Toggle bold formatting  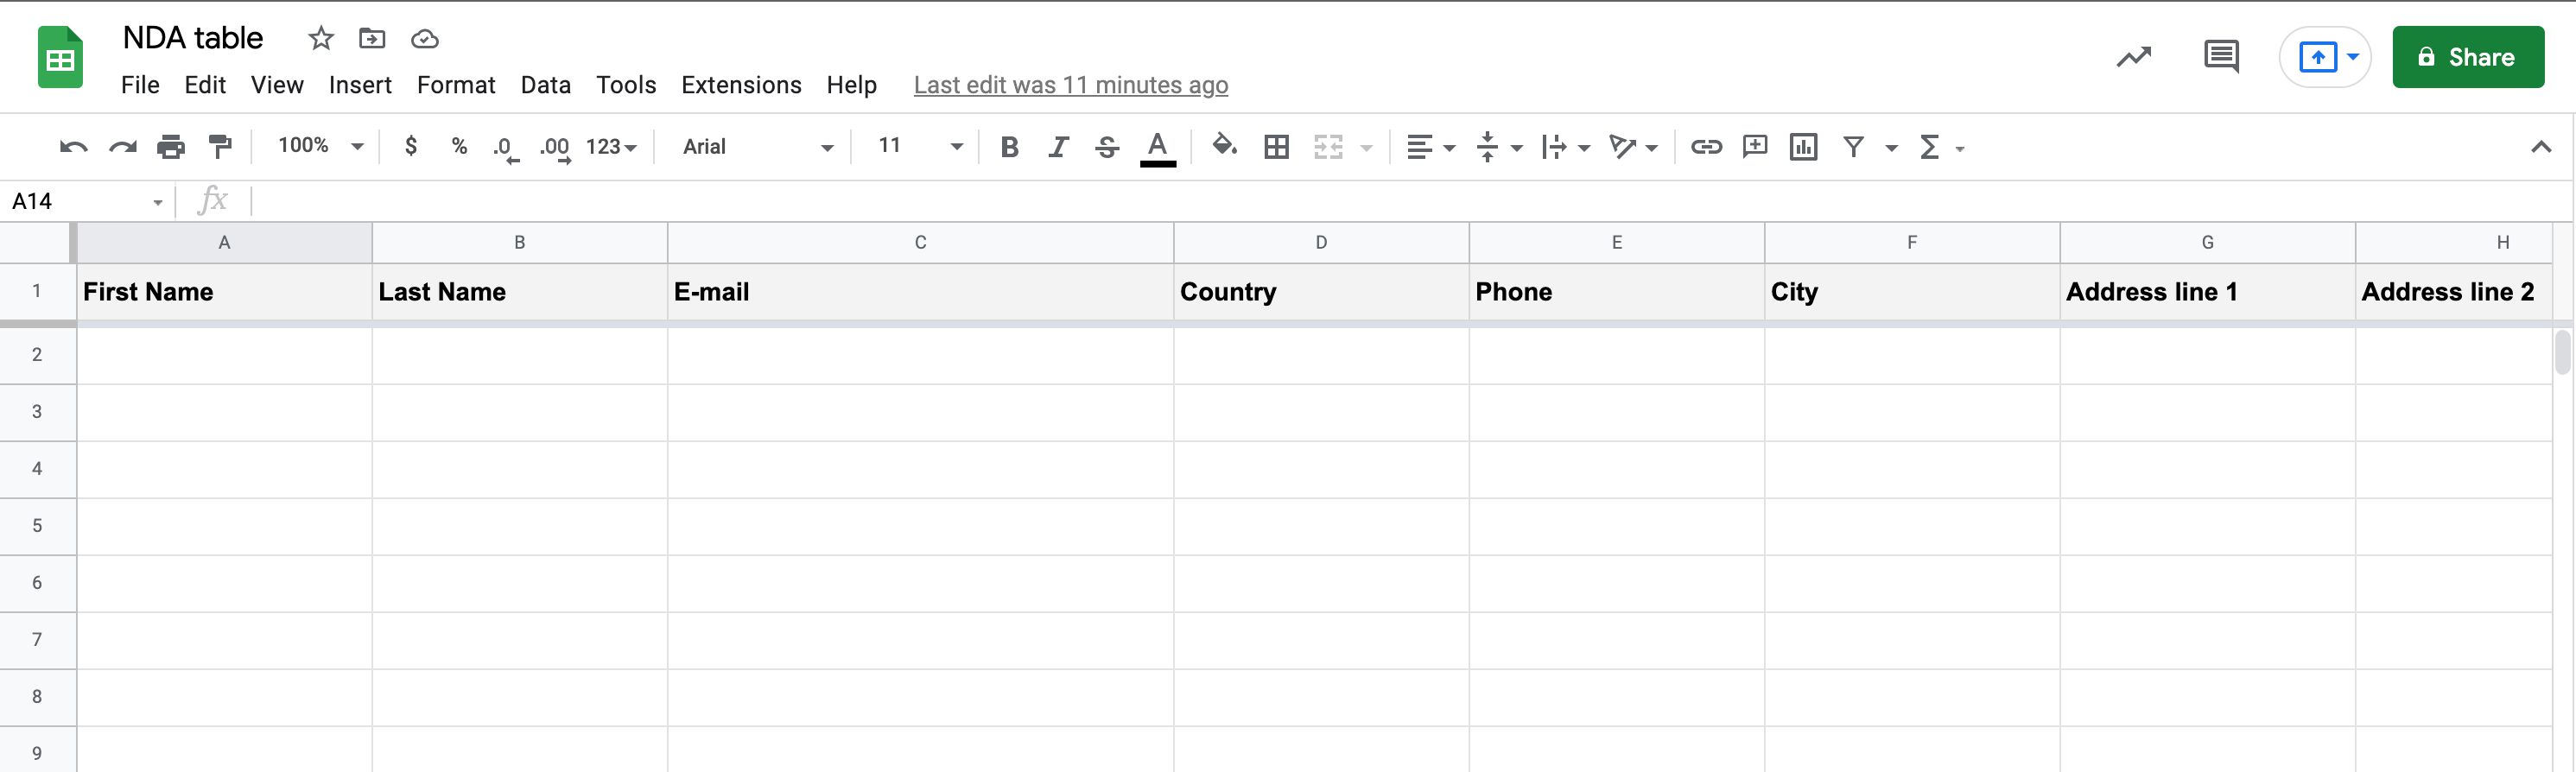tap(1009, 147)
